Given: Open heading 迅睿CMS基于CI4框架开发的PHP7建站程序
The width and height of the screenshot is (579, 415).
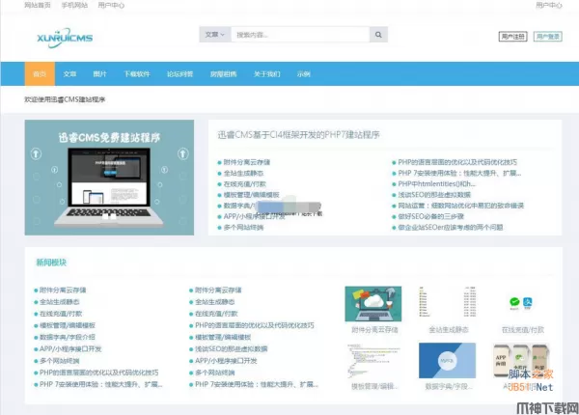Looking at the screenshot, I should (x=299, y=135).
